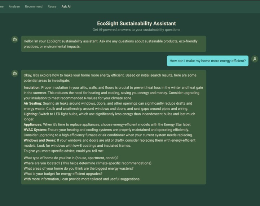Click the bot avatar beside the greeting message
This screenshot has width=260, height=206.
[x=15, y=40]
